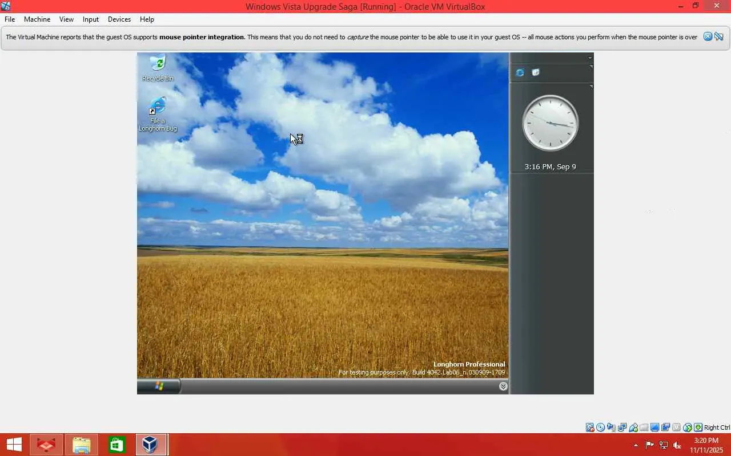Show hidden system tray icons
Viewport: 731px width, 456px height.
click(x=636, y=445)
